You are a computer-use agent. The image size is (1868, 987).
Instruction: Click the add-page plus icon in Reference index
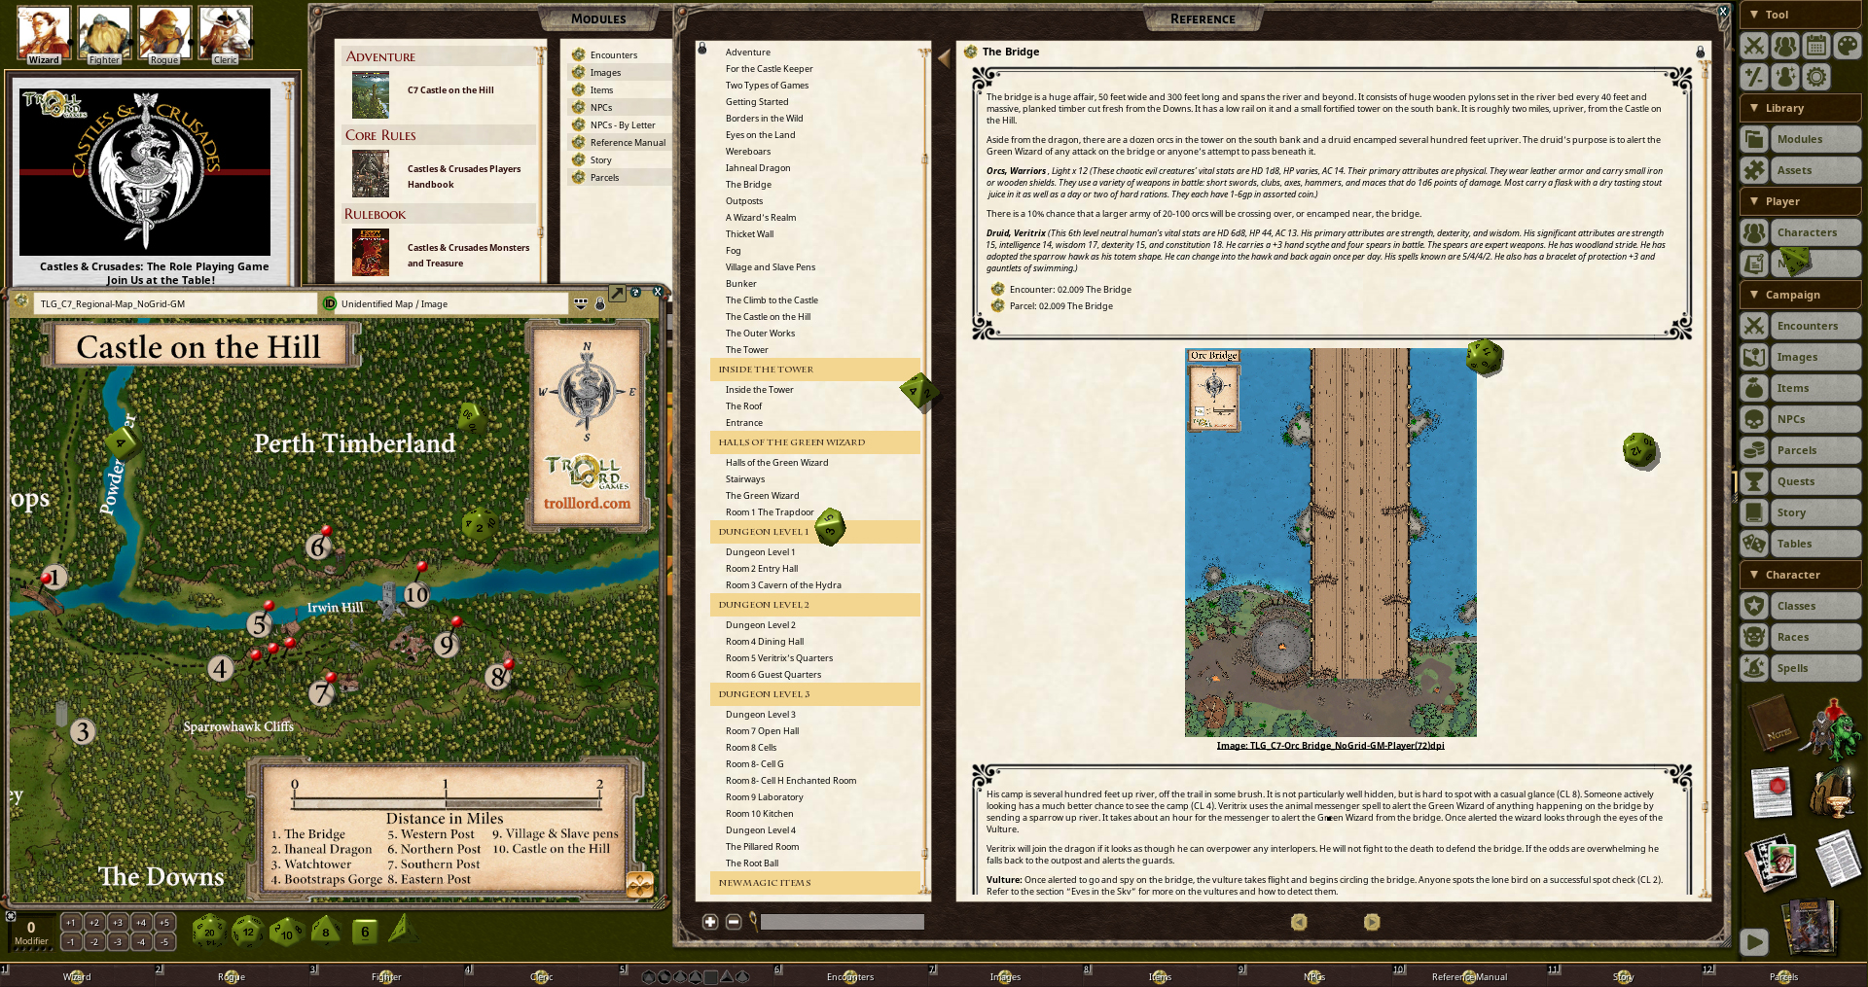(710, 922)
